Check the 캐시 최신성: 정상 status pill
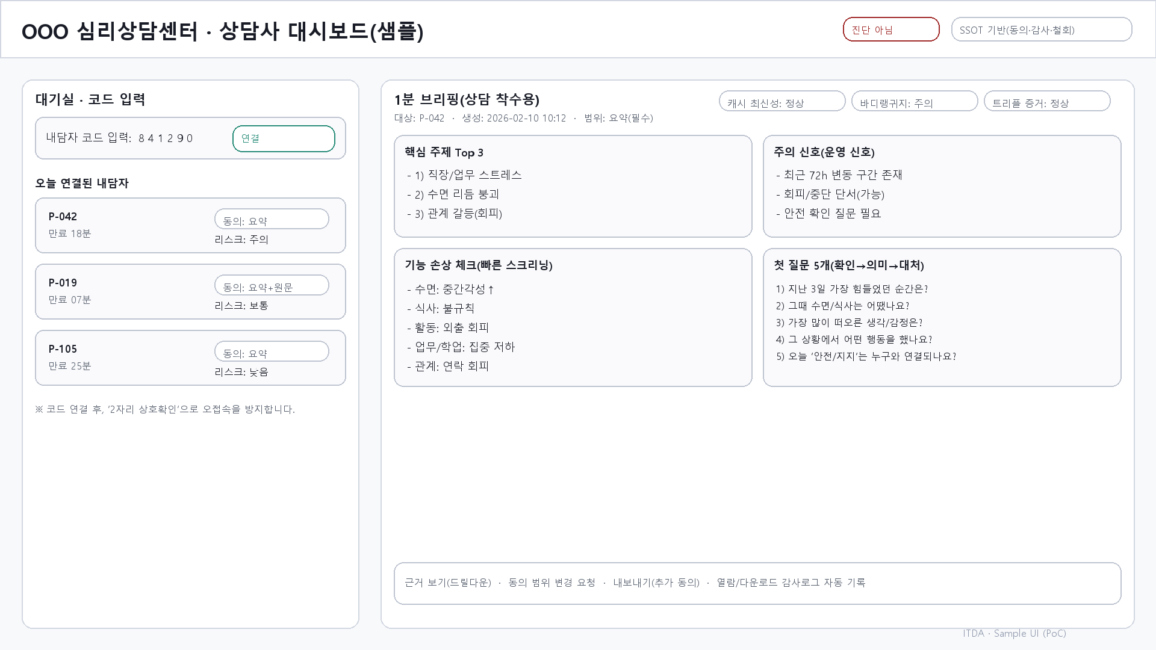1156x650 pixels. coord(782,101)
